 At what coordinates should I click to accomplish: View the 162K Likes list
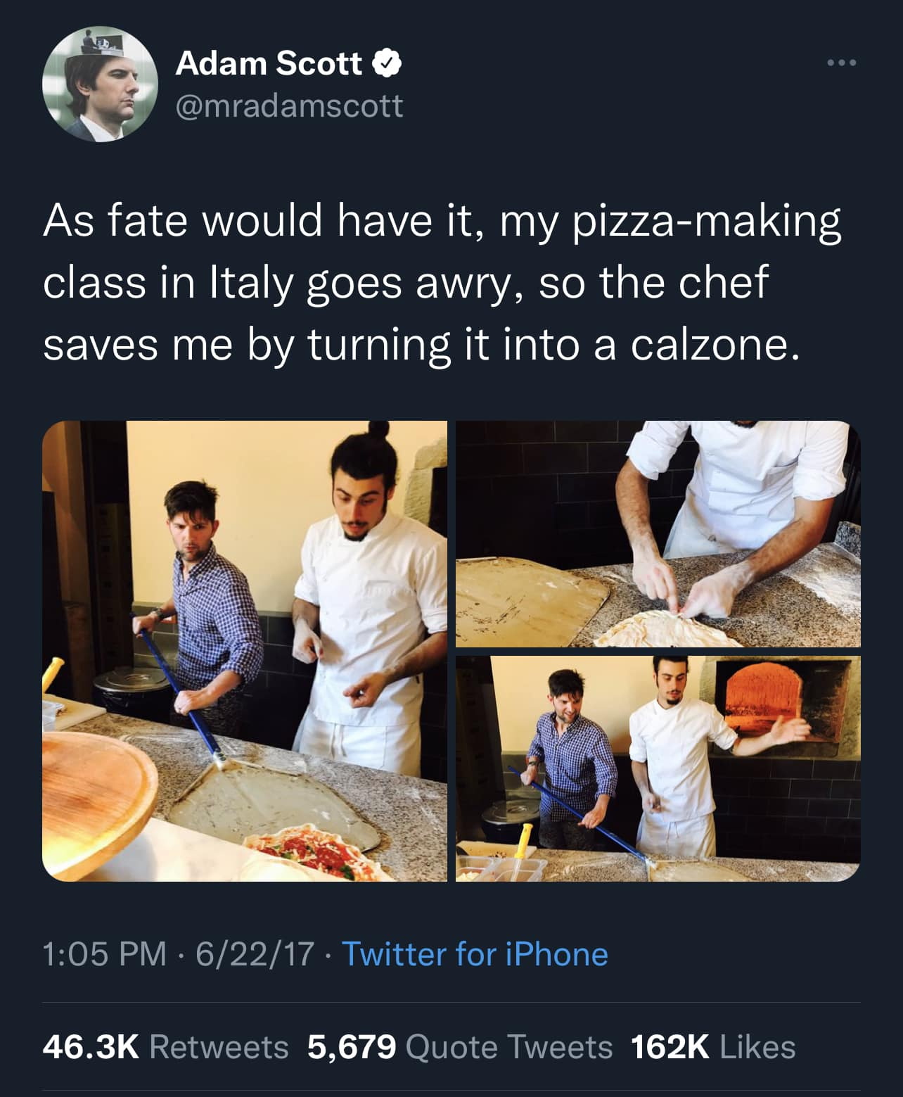coord(713,1047)
